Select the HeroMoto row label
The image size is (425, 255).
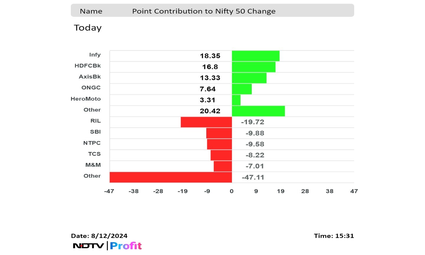(x=86, y=99)
